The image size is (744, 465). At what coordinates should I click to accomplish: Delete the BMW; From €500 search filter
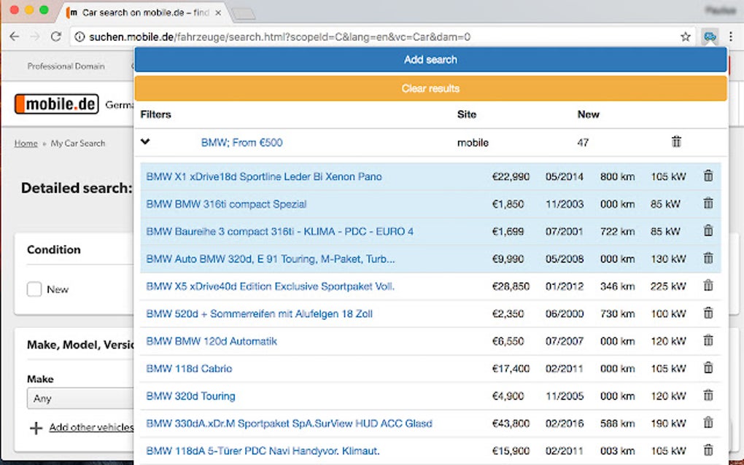click(x=676, y=142)
